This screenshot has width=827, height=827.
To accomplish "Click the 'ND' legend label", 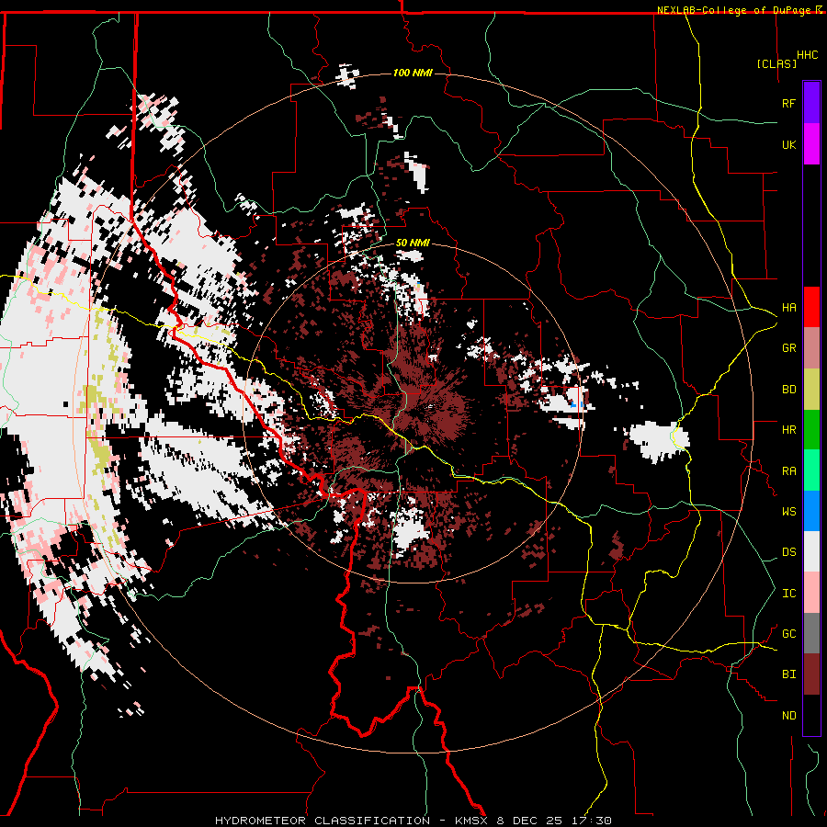I will click(x=788, y=716).
